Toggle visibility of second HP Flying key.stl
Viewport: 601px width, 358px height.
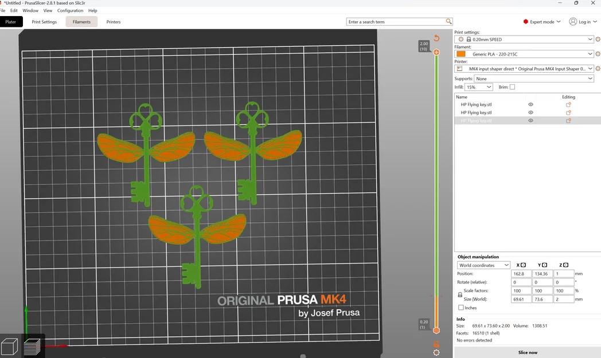(x=530, y=113)
